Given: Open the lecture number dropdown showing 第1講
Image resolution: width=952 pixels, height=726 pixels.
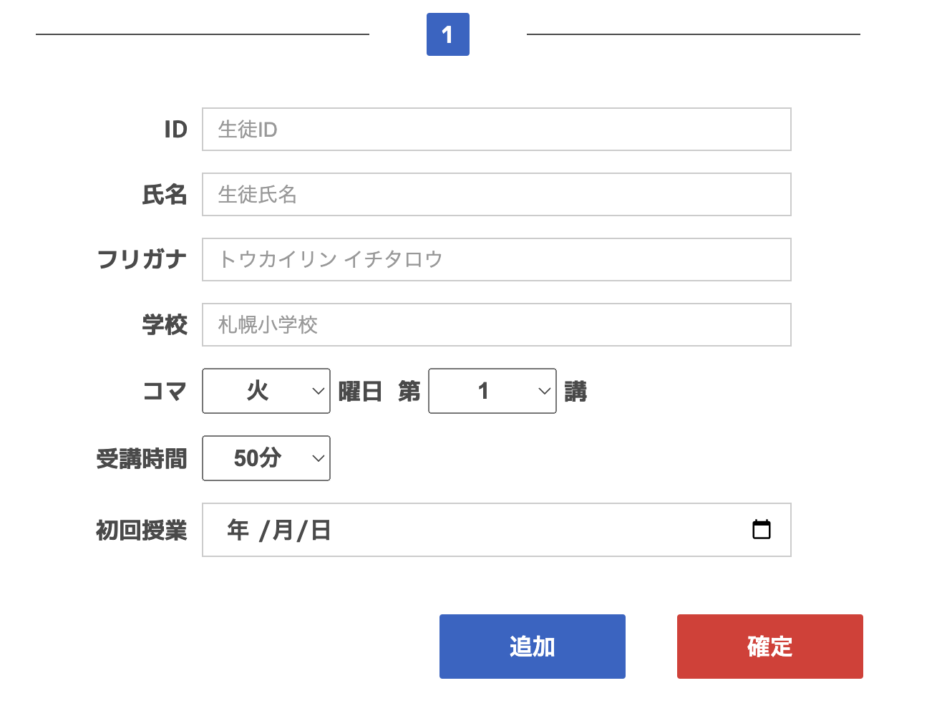Looking at the screenshot, I should click(x=492, y=391).
